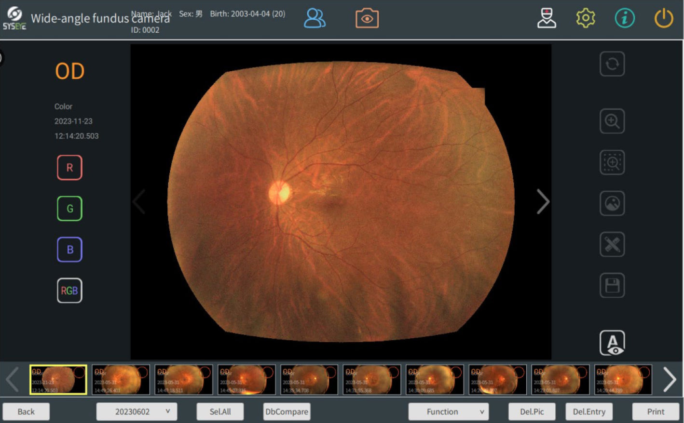
Task: Switch back to RGB channel view
Action: (69, 291)
